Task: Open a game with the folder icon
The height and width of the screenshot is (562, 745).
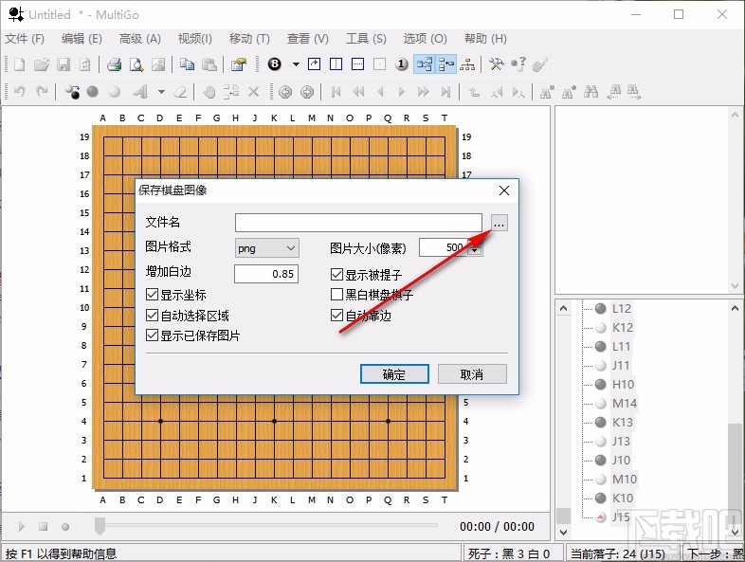Action: point(42,64)
